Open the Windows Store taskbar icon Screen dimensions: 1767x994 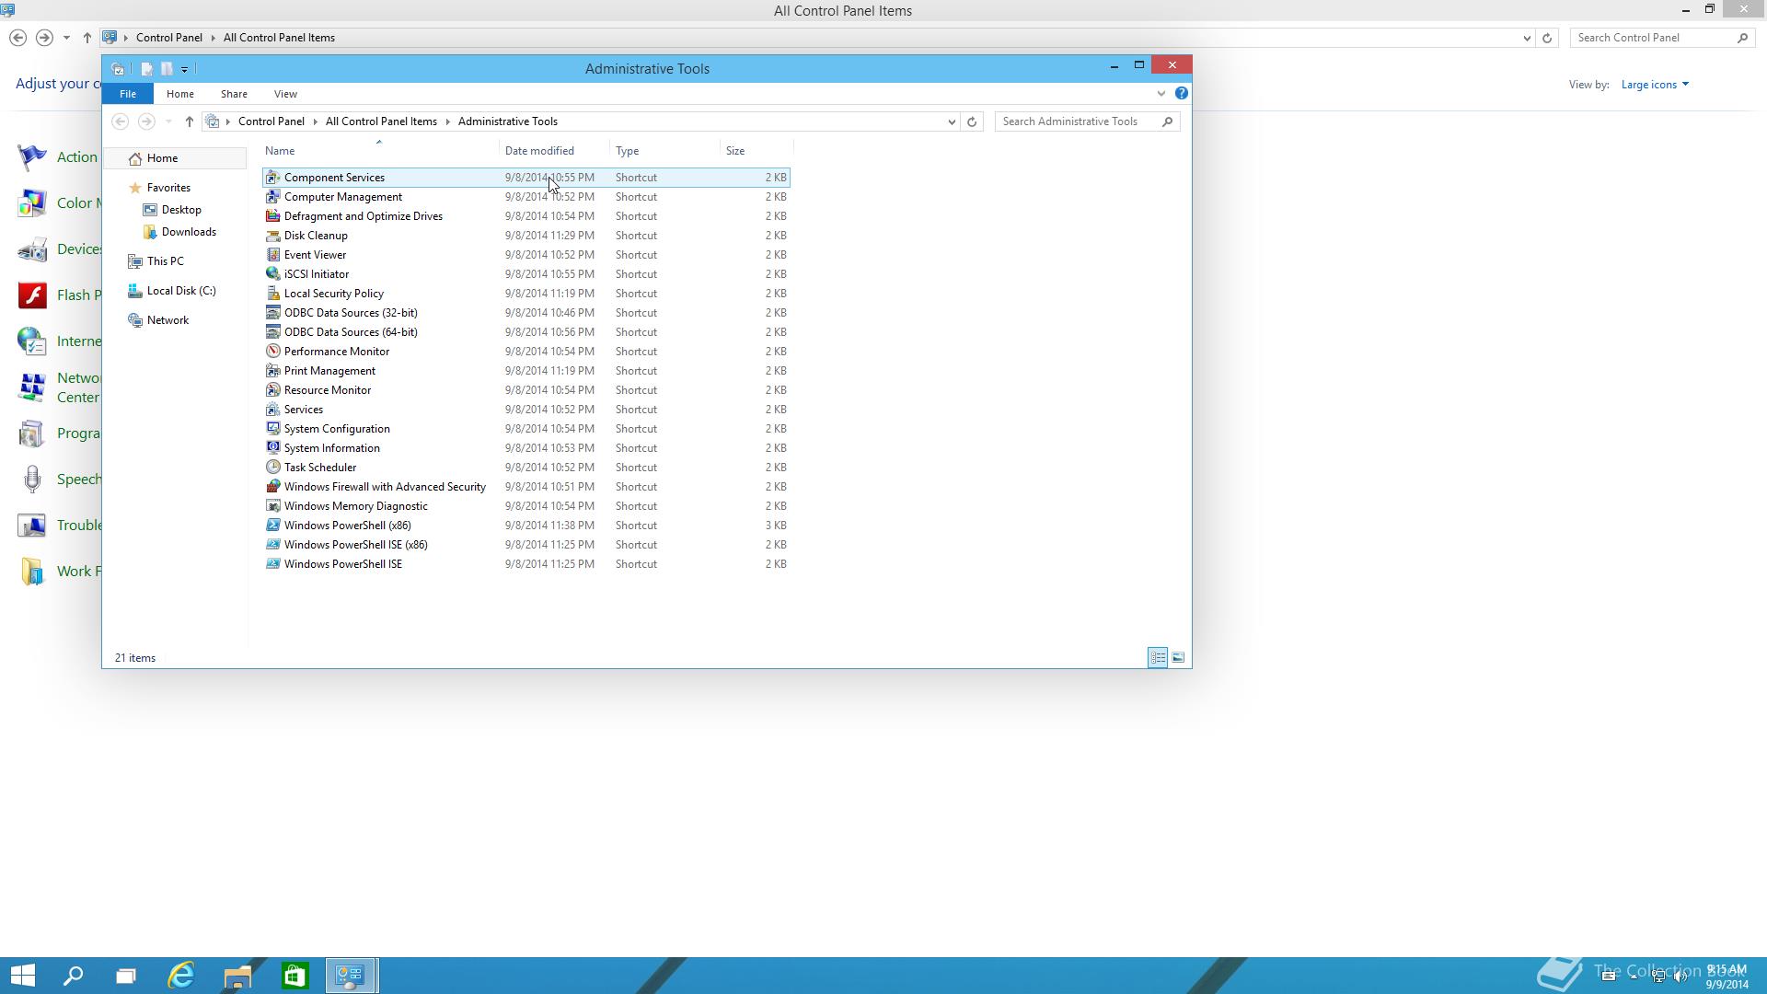(294, 976)
